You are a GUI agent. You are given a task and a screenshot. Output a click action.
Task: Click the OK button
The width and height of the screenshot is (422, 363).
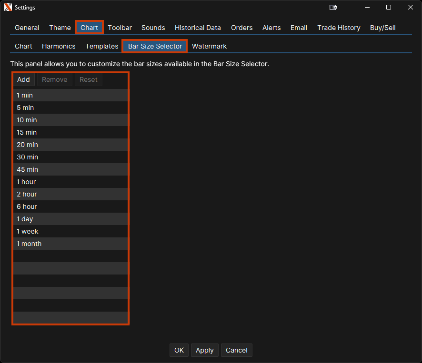pos(179,350)
